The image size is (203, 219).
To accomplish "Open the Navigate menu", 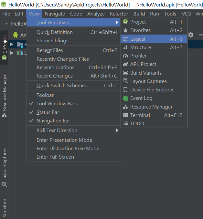I will click(x=55, y=14).
